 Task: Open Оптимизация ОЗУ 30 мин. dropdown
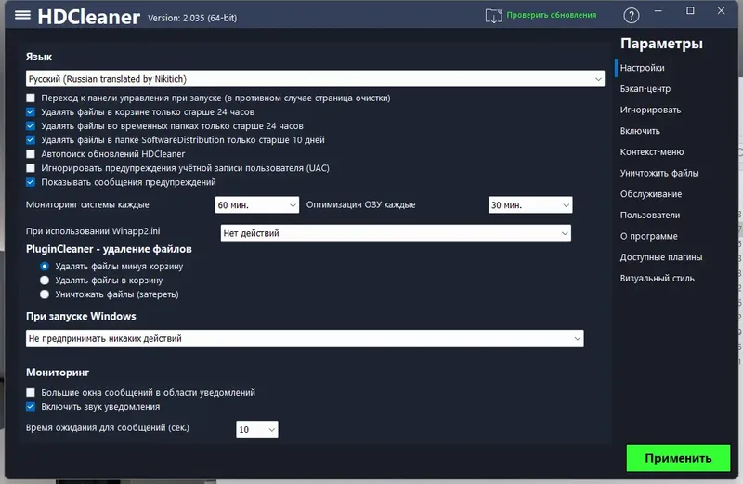530,204
